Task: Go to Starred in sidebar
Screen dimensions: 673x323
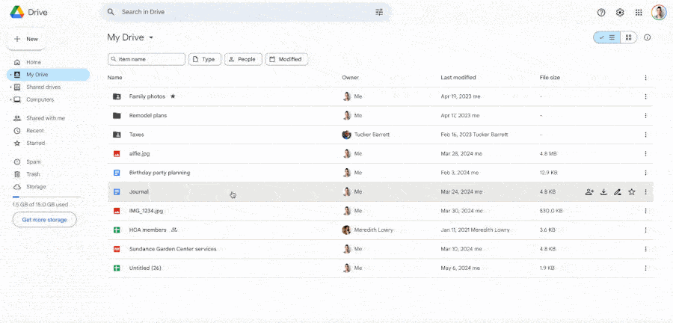Action: tap(35, 143)
